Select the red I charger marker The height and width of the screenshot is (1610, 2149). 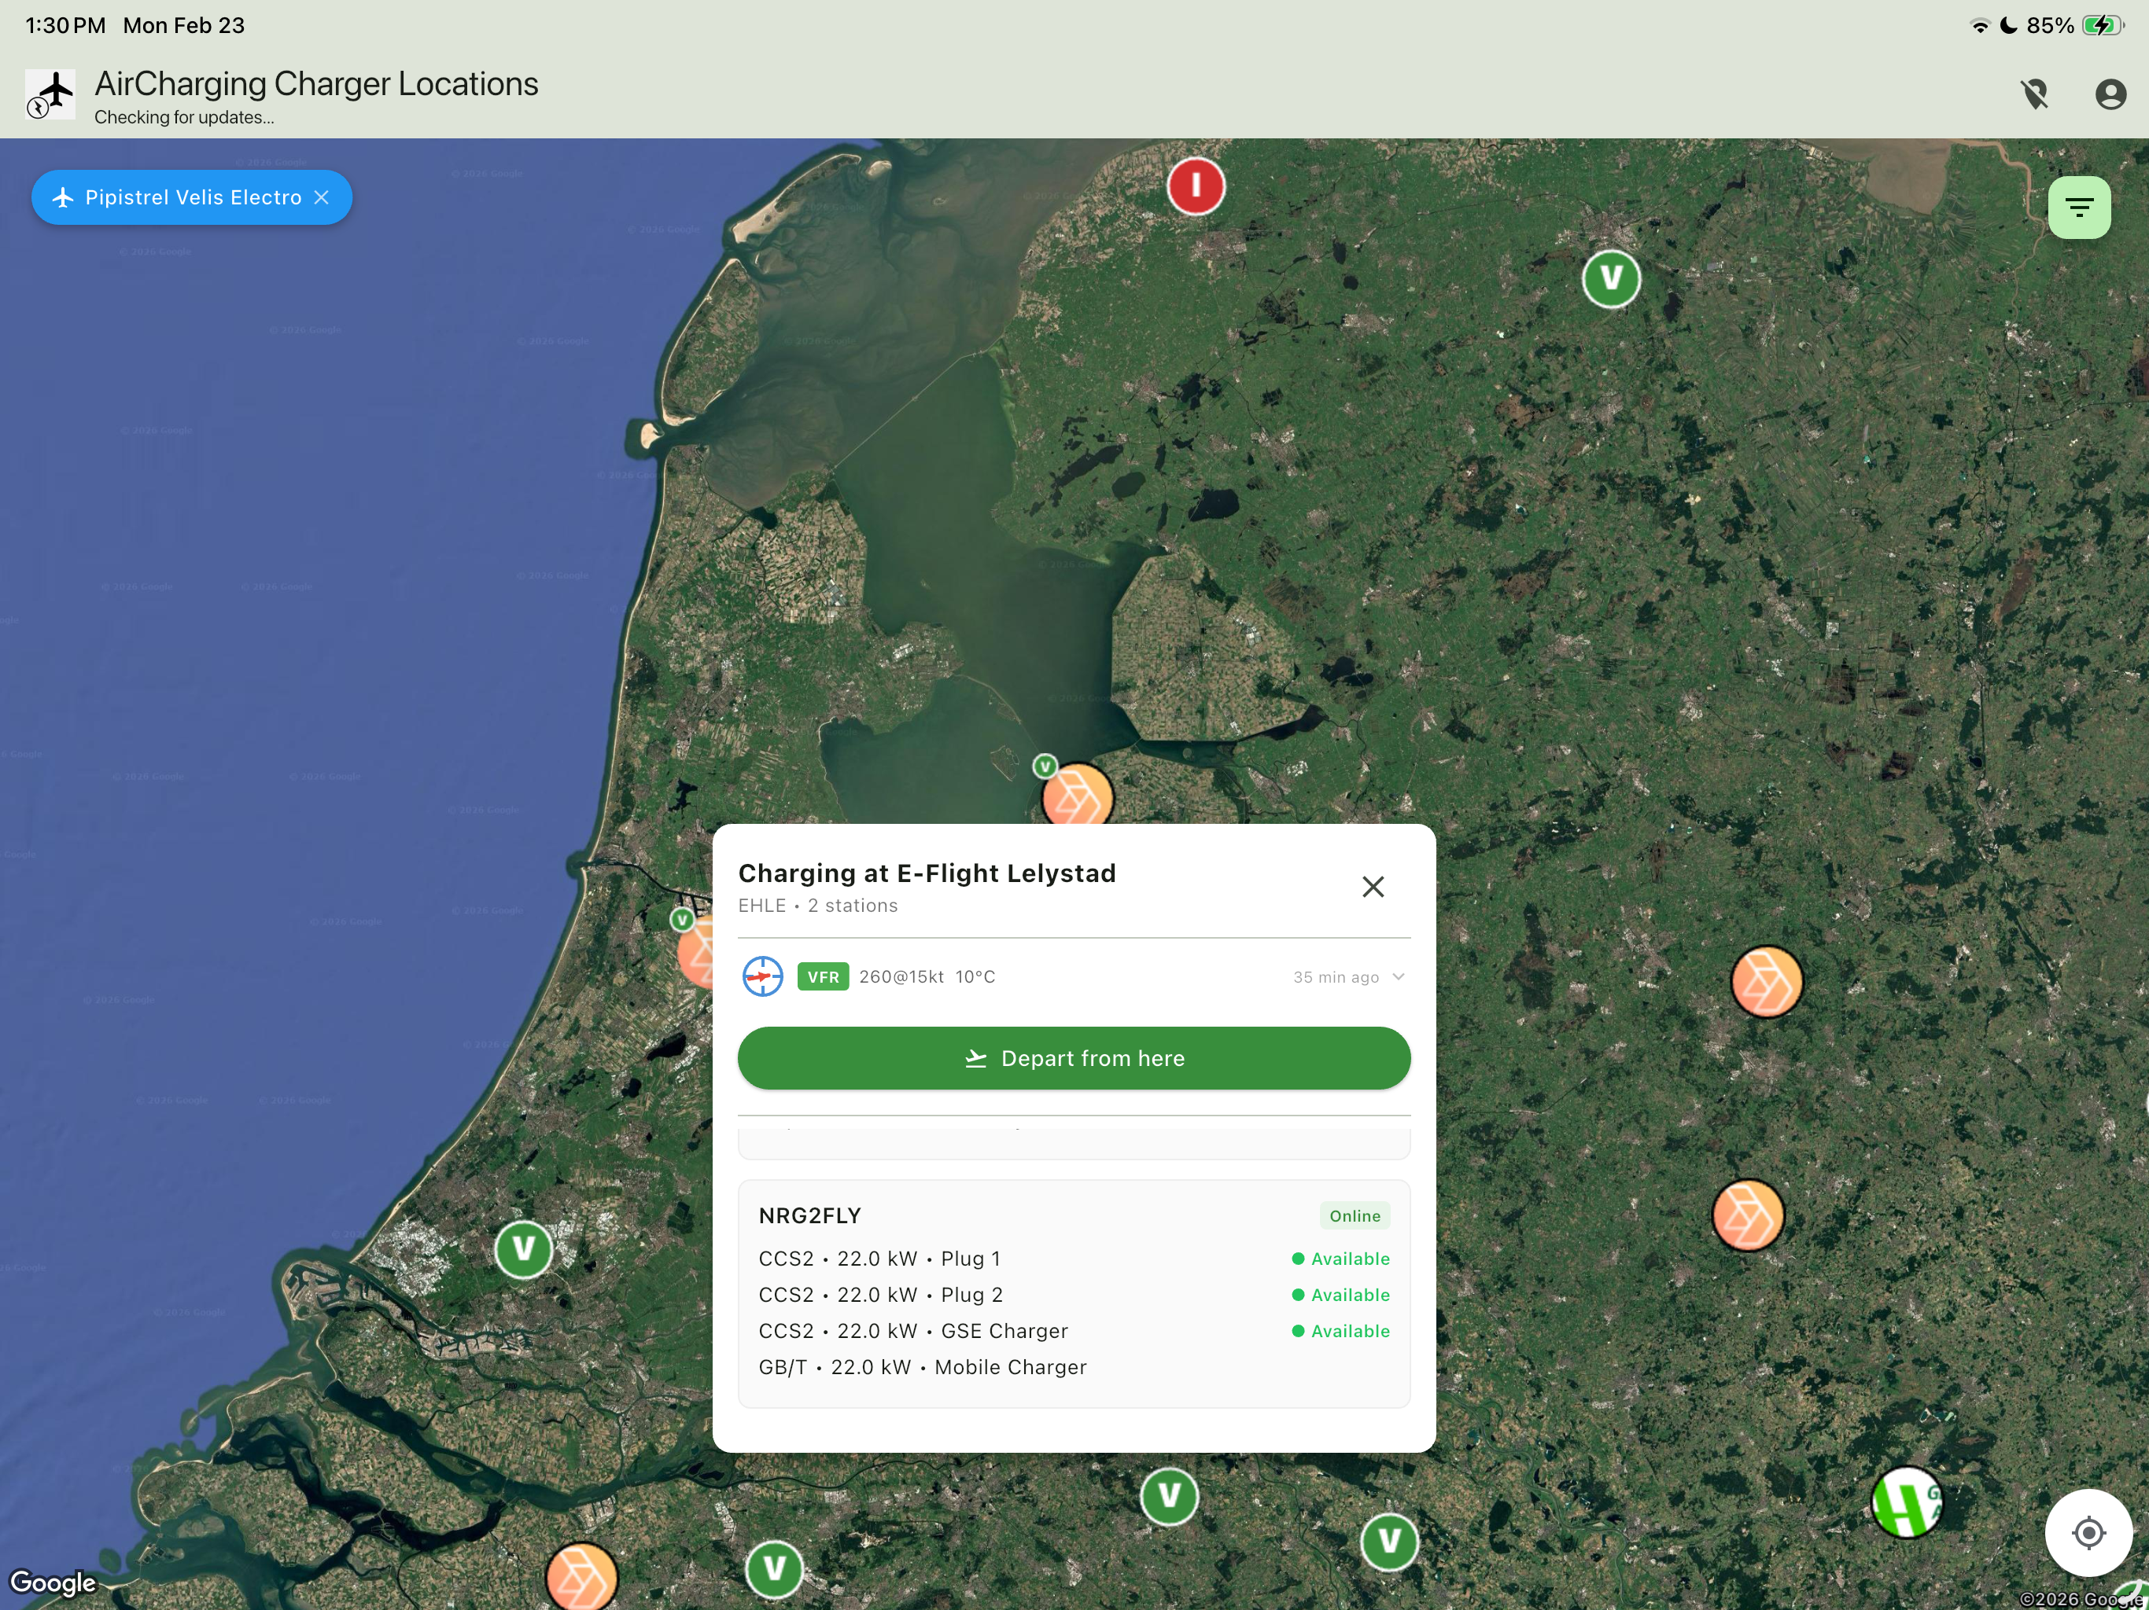[x=1196, y=186]
